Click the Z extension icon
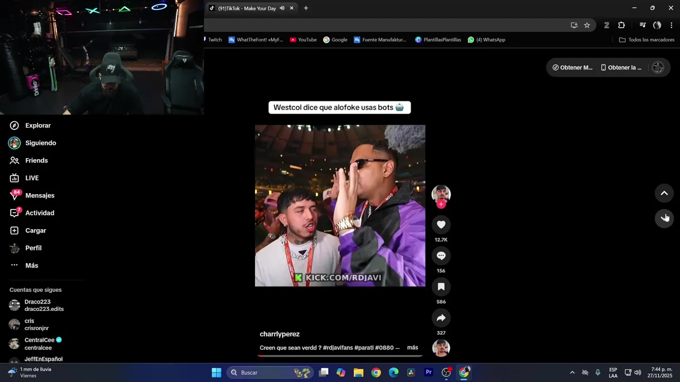 tap(606, 25)
